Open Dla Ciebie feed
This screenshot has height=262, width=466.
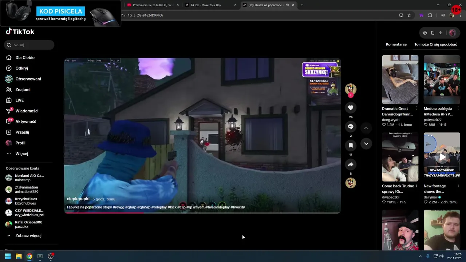pos(25,57)
